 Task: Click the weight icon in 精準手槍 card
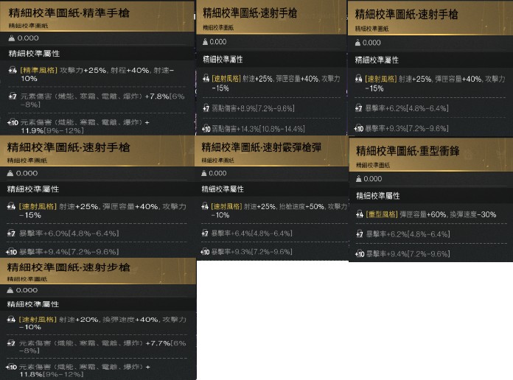12,38
